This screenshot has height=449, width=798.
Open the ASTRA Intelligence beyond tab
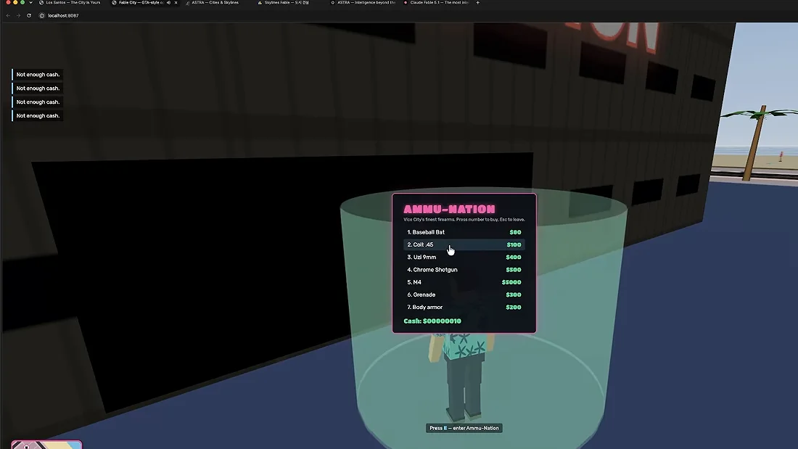363,3
